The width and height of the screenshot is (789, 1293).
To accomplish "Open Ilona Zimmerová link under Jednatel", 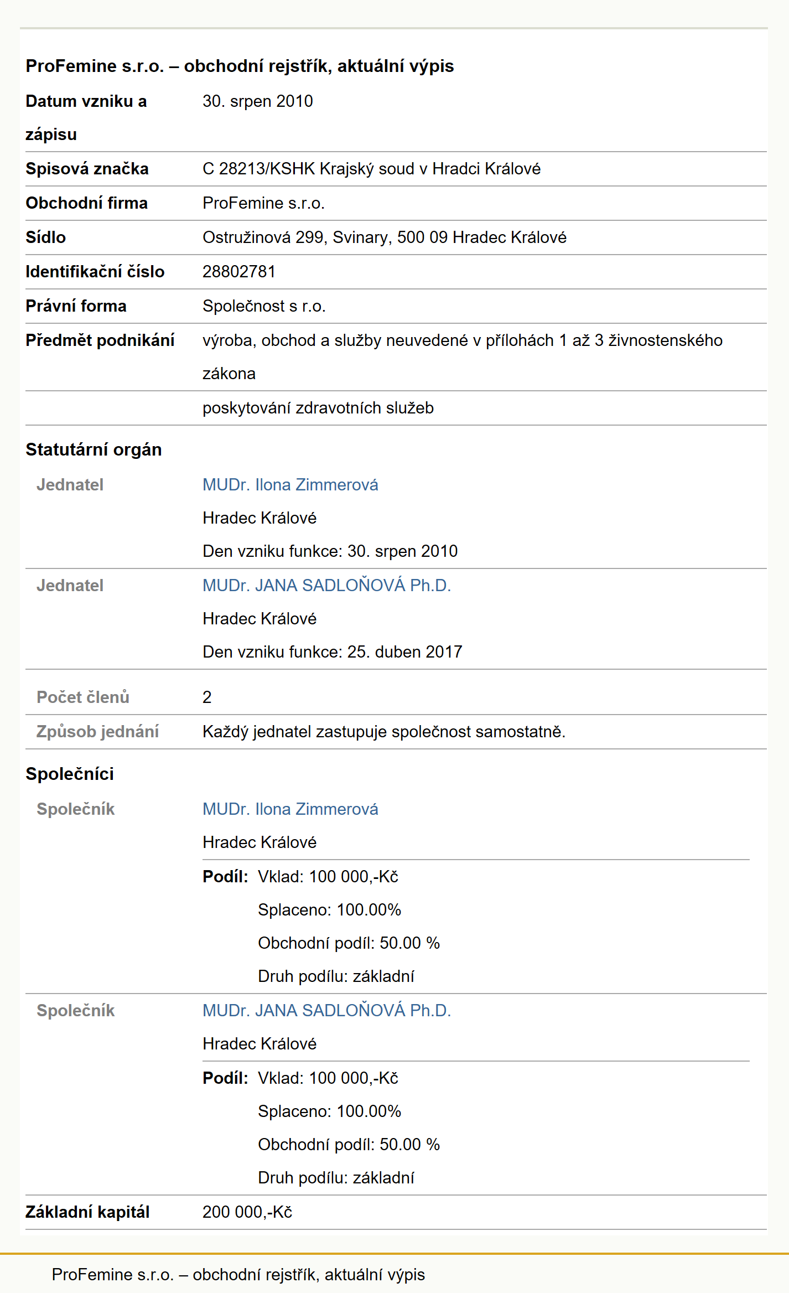I will [290, 485].
